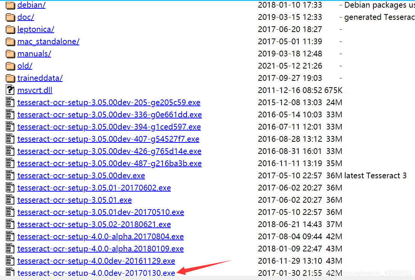The width and height of the screenshot is (415, 280).
Task: Click the binary icon beside 3.05.01-20170602.exe
Action: [x=10, y=187]
